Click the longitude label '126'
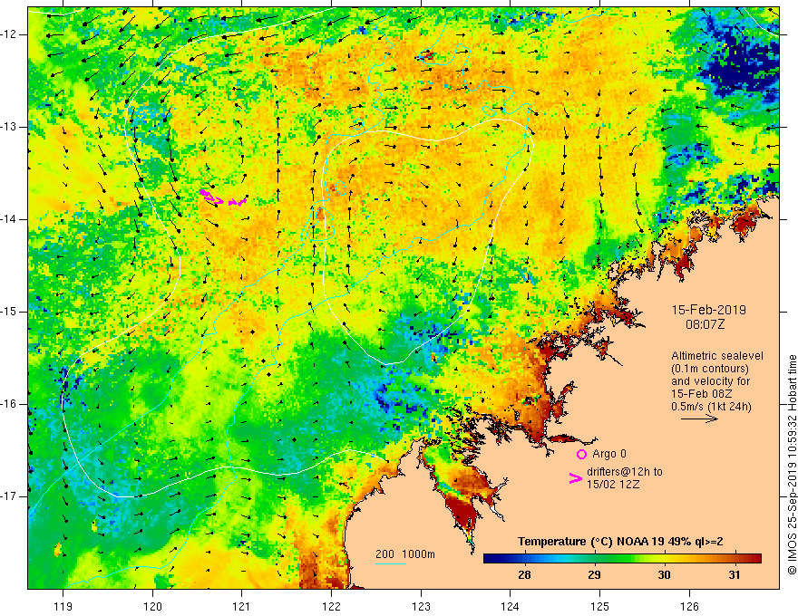The width and height of the screenshot is (798, 616). click(x=689, y=606)
